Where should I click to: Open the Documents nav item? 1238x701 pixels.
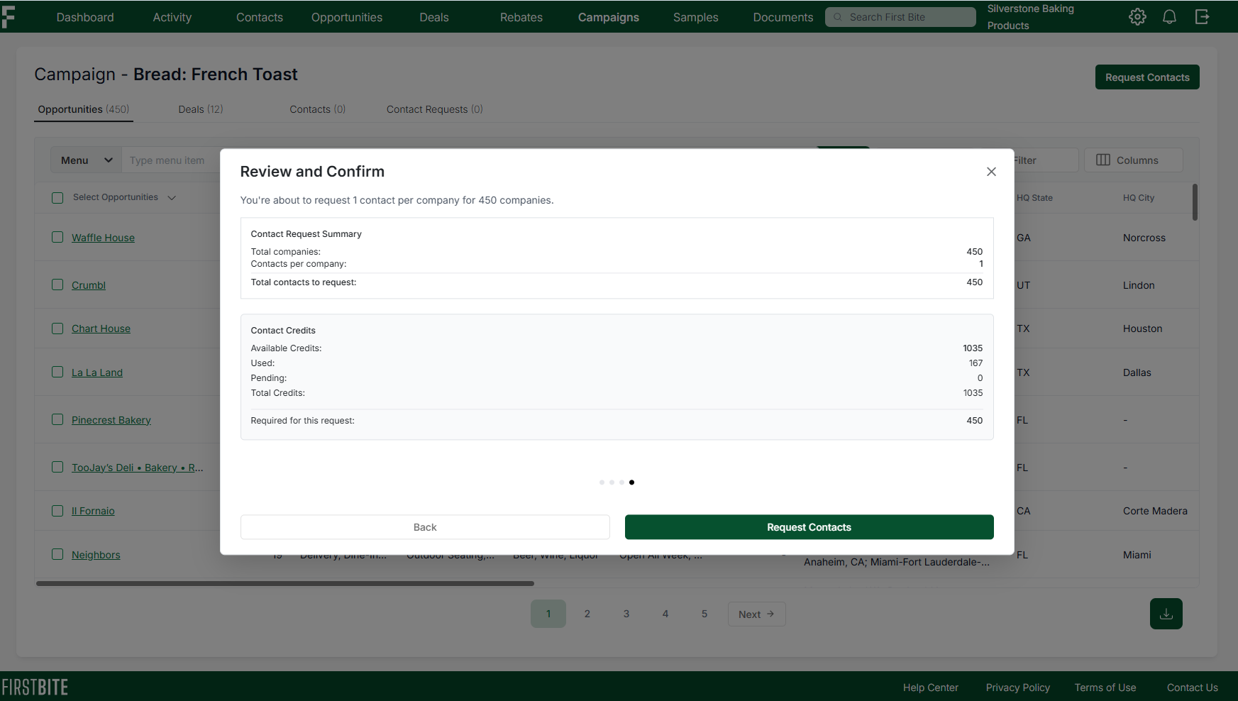coord(783,17)
